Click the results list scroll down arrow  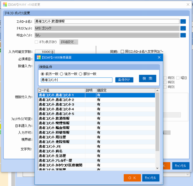coord(157,168)
